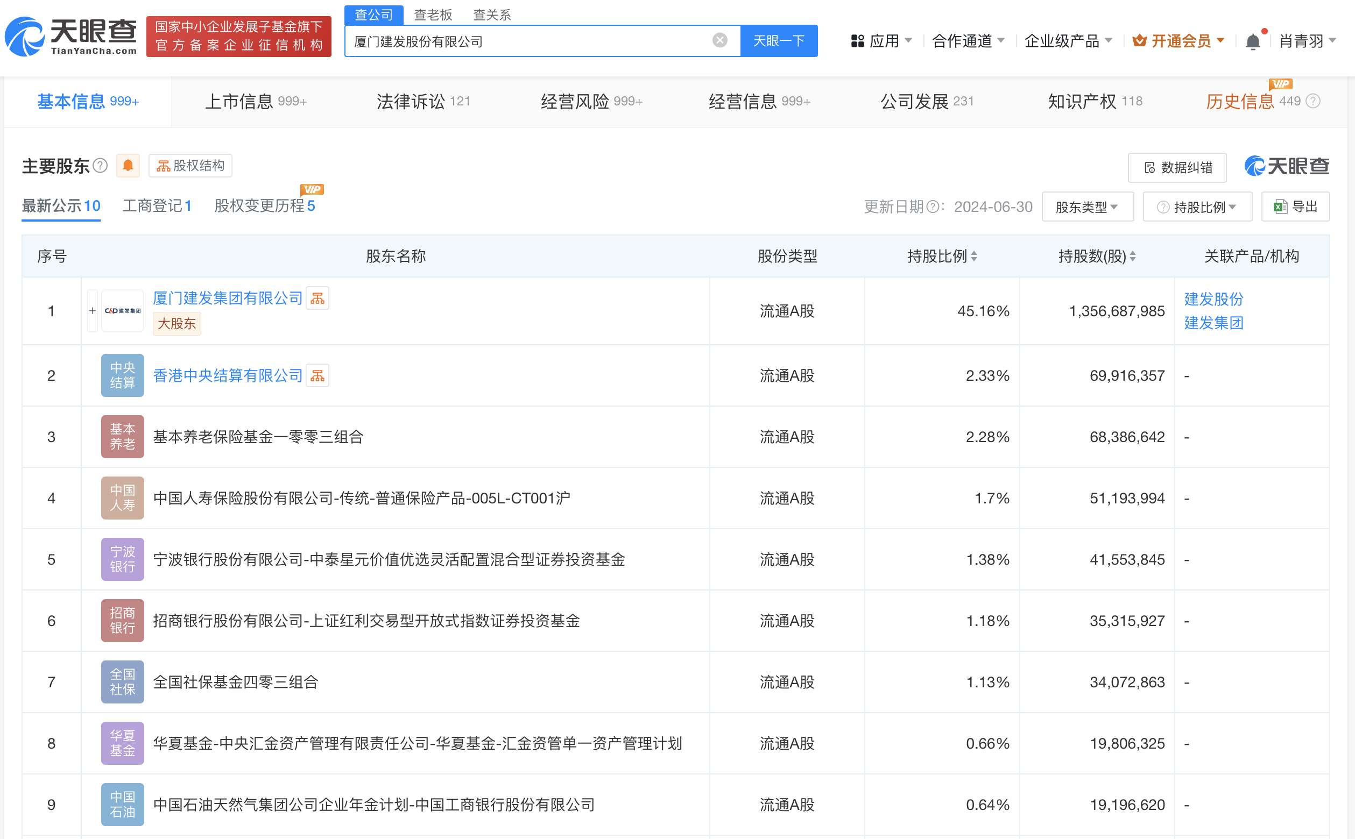Image resolution: width=1355 pixels, height=839 pixels.
Task: Click the 基本养老 avatar tile
Action: point(122,437)
